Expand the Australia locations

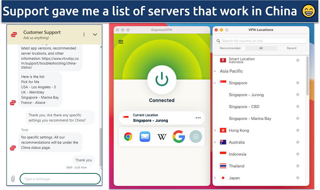215,142
